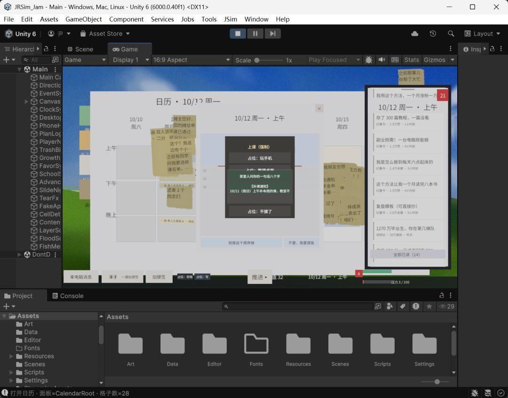508x398 pixels.
Task: Toggle the Gizmos button in Game view
Action: 435,60
